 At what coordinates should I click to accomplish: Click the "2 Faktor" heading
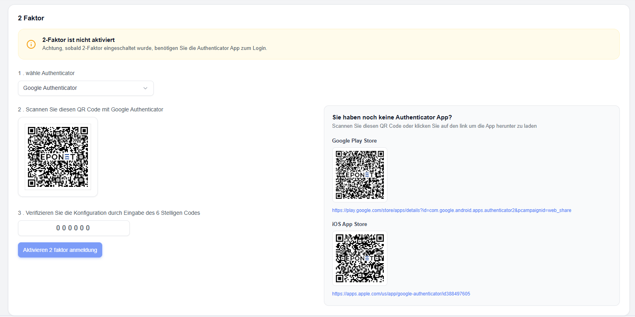coord(31,18)
